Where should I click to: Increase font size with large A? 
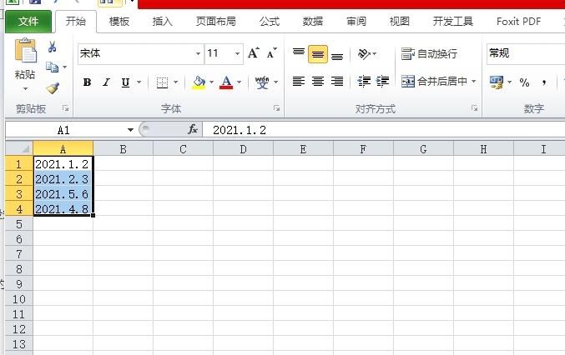tap(254, 53)
